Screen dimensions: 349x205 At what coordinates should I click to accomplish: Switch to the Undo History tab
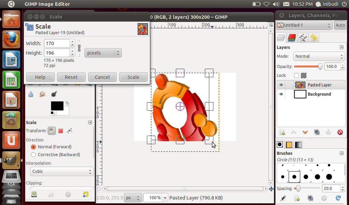314,38
